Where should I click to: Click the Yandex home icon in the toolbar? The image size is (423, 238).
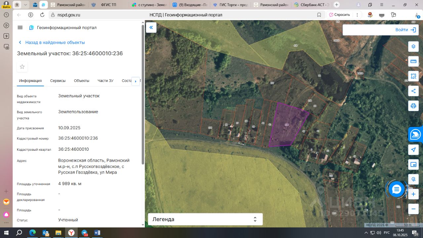(x=30, y=15)
